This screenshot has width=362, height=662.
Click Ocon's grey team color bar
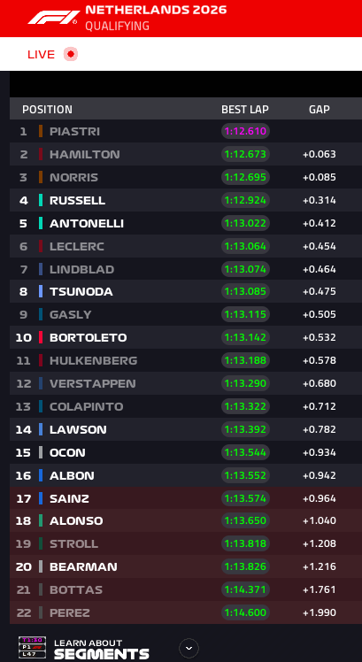tap(41, 452)
